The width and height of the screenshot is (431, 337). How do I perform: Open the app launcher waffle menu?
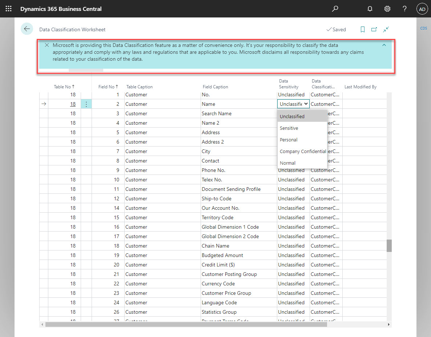8,9
